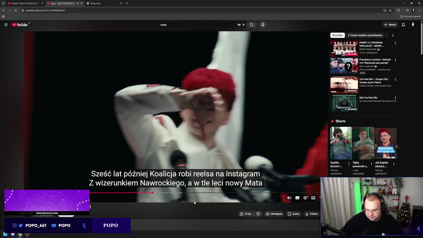Open YouTube notifications bell
This screenshot has height=238, width=423.
(403, 25)
